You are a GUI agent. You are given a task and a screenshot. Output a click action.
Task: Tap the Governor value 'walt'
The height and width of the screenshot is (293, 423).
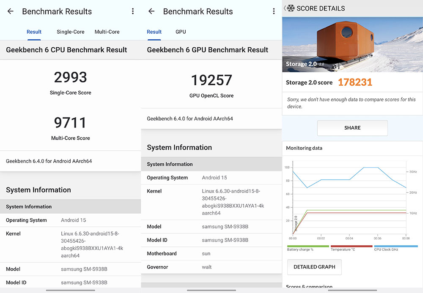[207, 267]
